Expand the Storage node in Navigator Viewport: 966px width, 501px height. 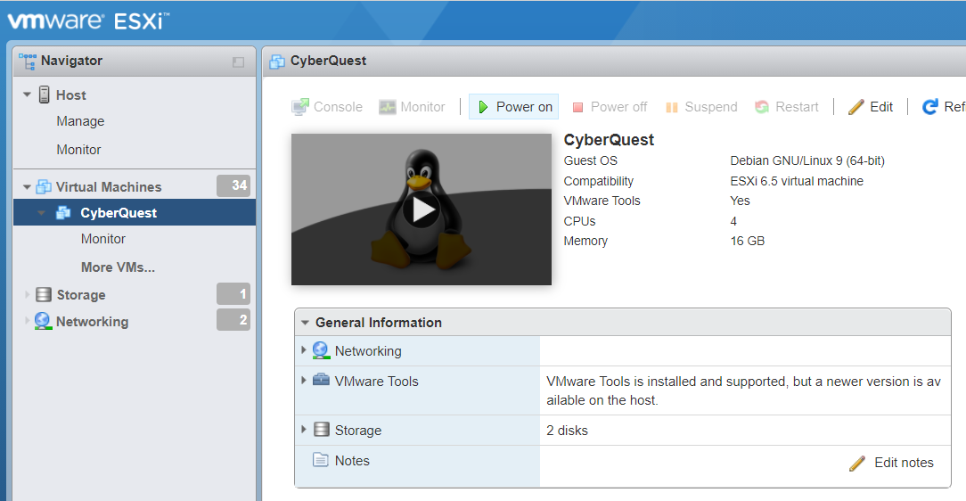(27, 294)
